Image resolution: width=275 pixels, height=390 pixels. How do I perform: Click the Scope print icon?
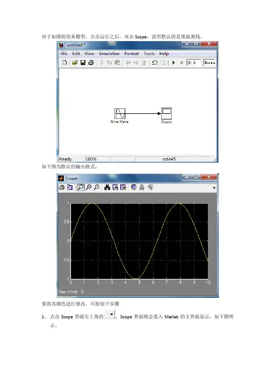[62, 188]
